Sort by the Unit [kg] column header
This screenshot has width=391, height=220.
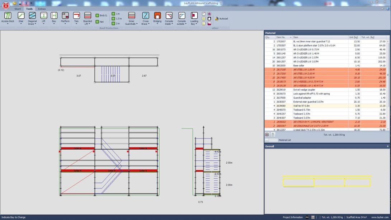354,37
